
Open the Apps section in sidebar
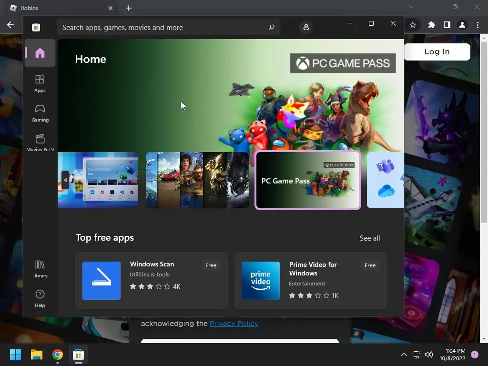(x=40, y=83)
